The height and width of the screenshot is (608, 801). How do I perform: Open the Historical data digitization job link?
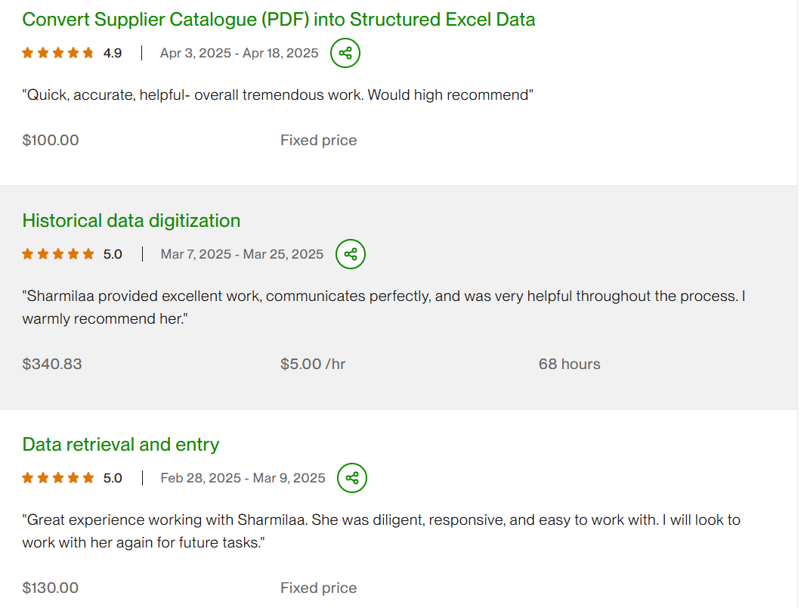pos(131,221)
